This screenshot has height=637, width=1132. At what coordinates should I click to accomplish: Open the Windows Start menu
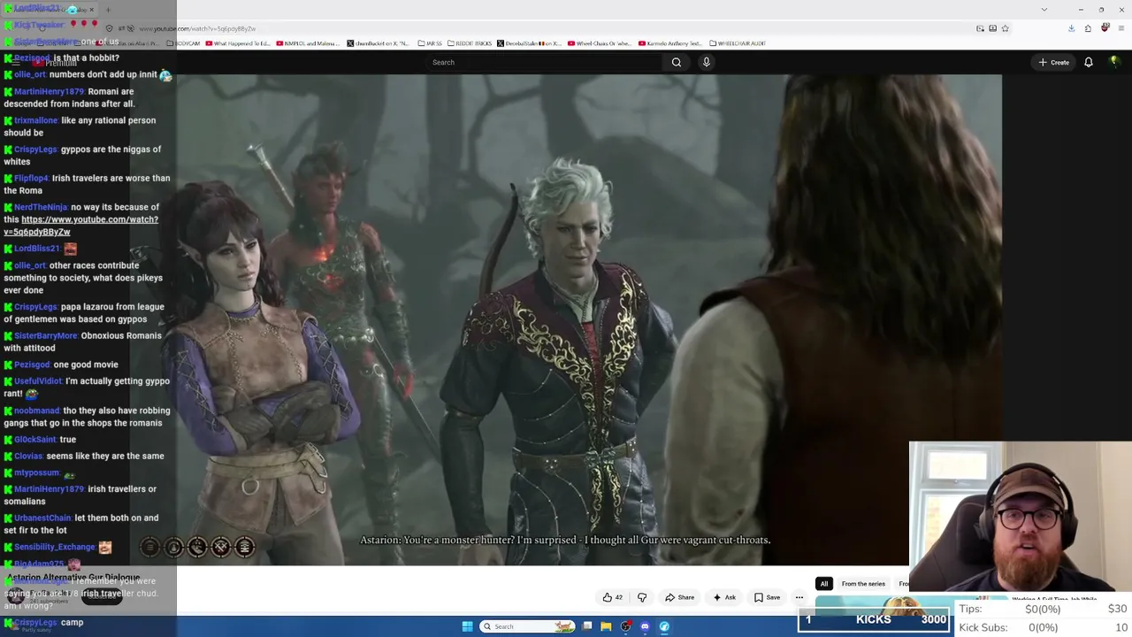click(x=467, y=626)
